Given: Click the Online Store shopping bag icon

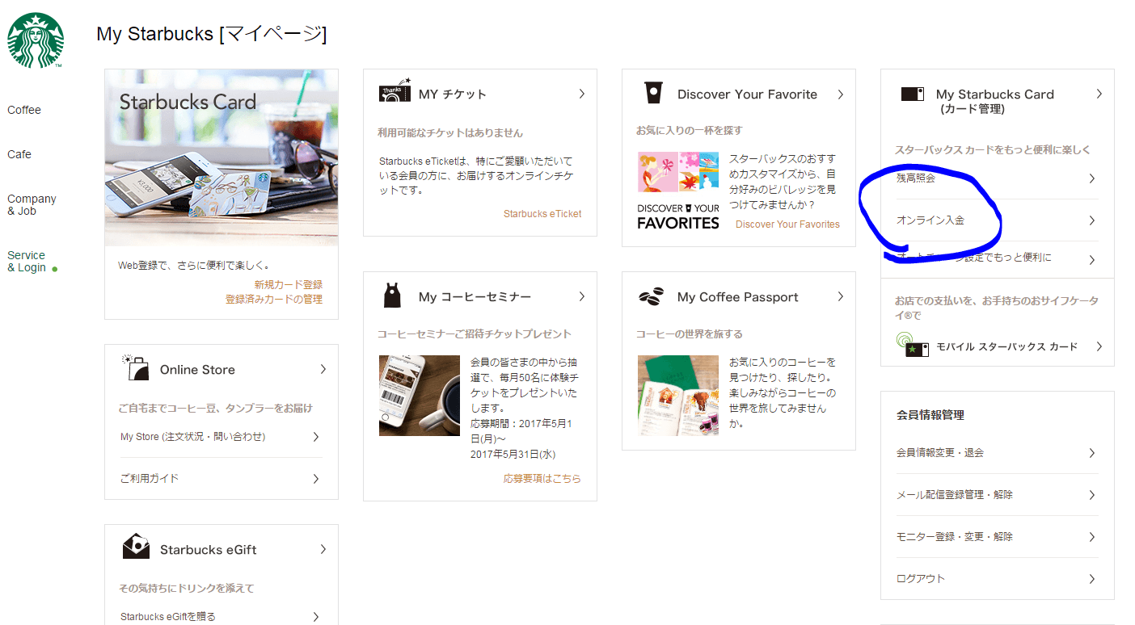Looking at the screenshot, I should pyautogui.click(x=135, y=367).
